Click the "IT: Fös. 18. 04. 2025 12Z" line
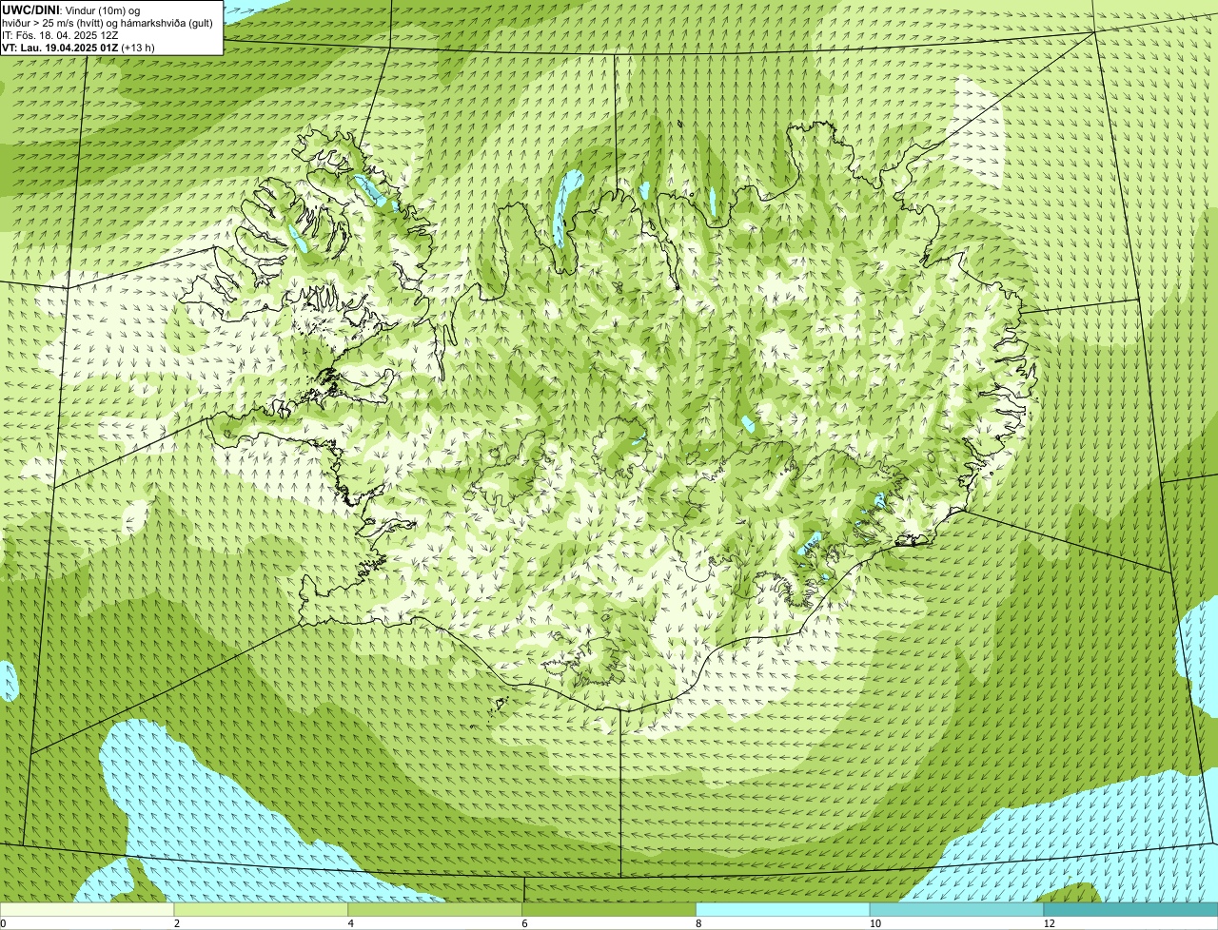Image resolution: width=1218 pixels, height=930 pixels. pyautogui.click(x=60, y=35)
